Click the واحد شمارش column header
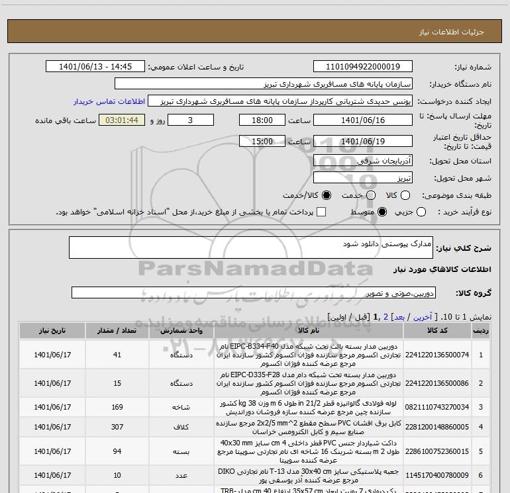The height and width of the screenshot is (493, 510). (181, 330)
